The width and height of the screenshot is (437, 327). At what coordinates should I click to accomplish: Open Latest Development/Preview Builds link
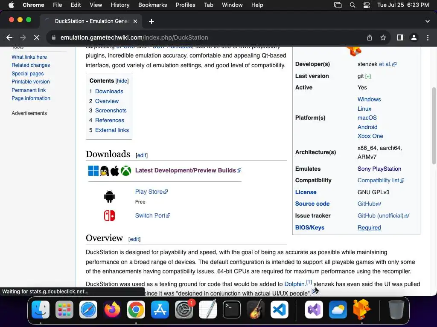[x=188, y=170]
